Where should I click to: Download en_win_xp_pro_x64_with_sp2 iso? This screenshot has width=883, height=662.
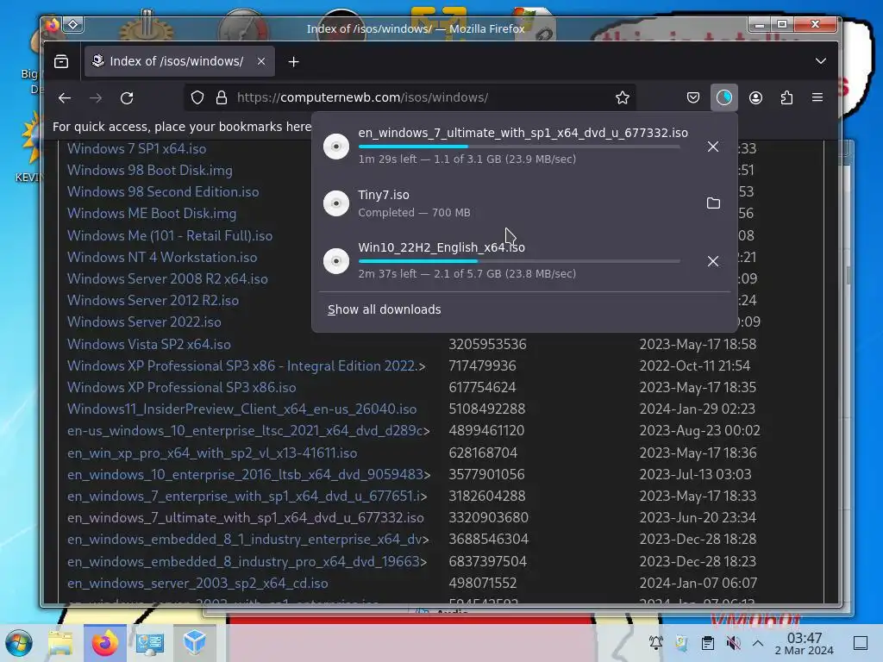[x=212, y=453]
